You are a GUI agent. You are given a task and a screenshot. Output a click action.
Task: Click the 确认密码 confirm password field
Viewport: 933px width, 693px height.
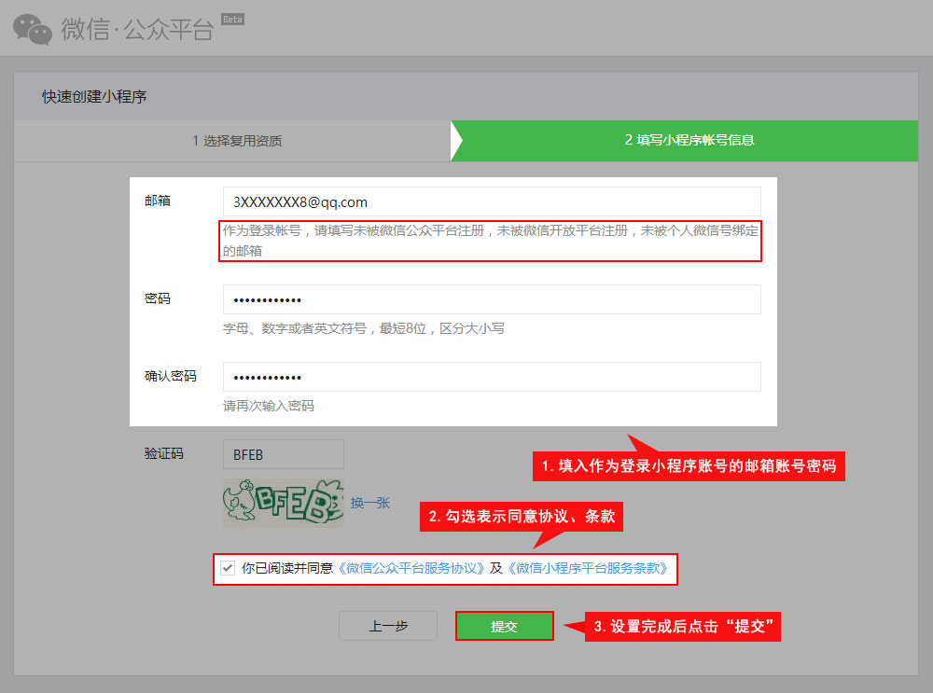(492, 377)
